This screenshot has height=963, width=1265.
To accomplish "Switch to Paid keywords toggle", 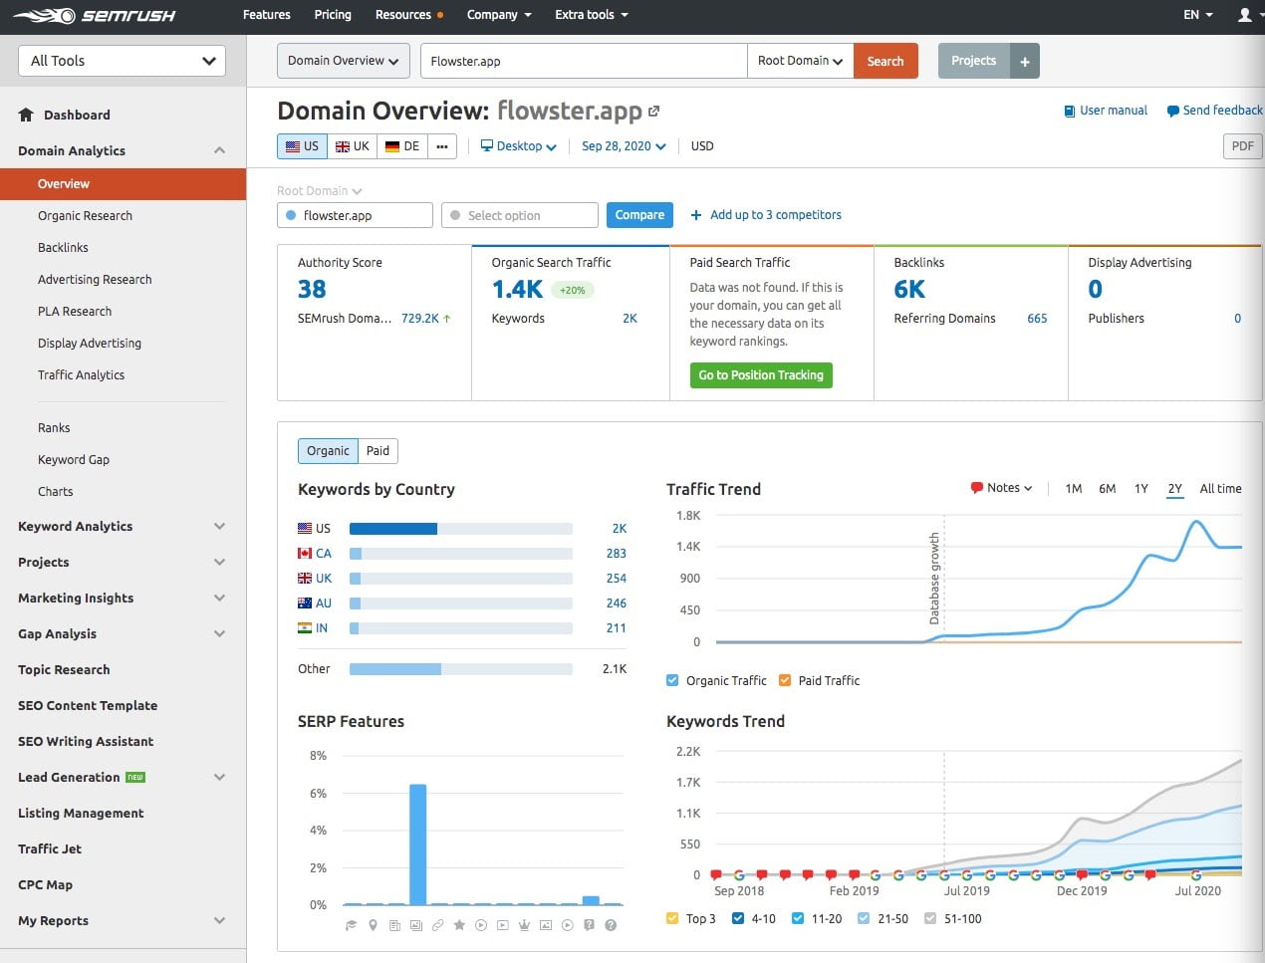I will (379, 451).
